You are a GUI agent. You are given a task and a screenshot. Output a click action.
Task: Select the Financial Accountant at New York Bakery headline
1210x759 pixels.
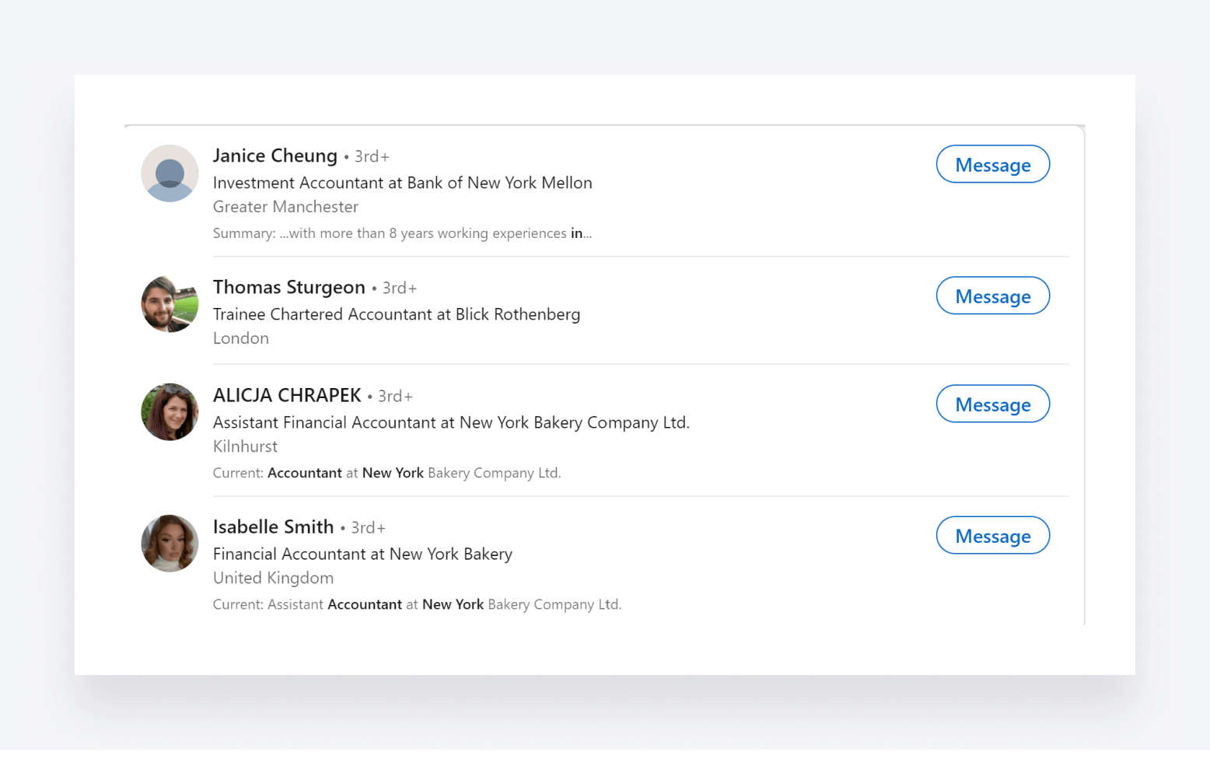362,554
